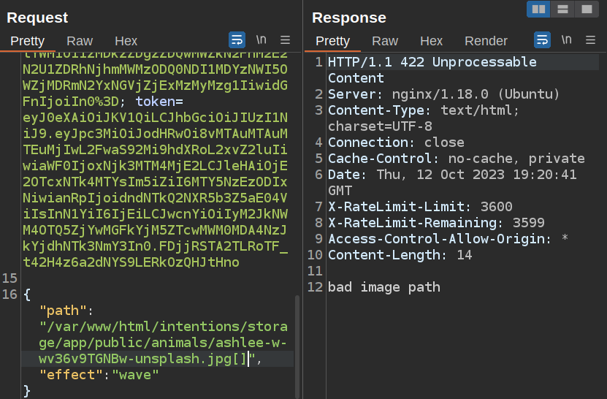This screenshot has width=607, height=399.
Task: Click the "wave" effect value in the request
Action: (x=135, y=375)
